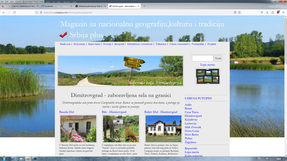
Task: Open the File menu
Action: pos(2,1)
